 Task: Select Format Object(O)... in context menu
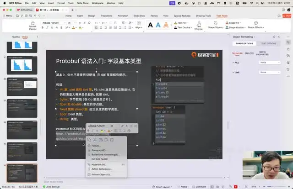tap(101, 174)
